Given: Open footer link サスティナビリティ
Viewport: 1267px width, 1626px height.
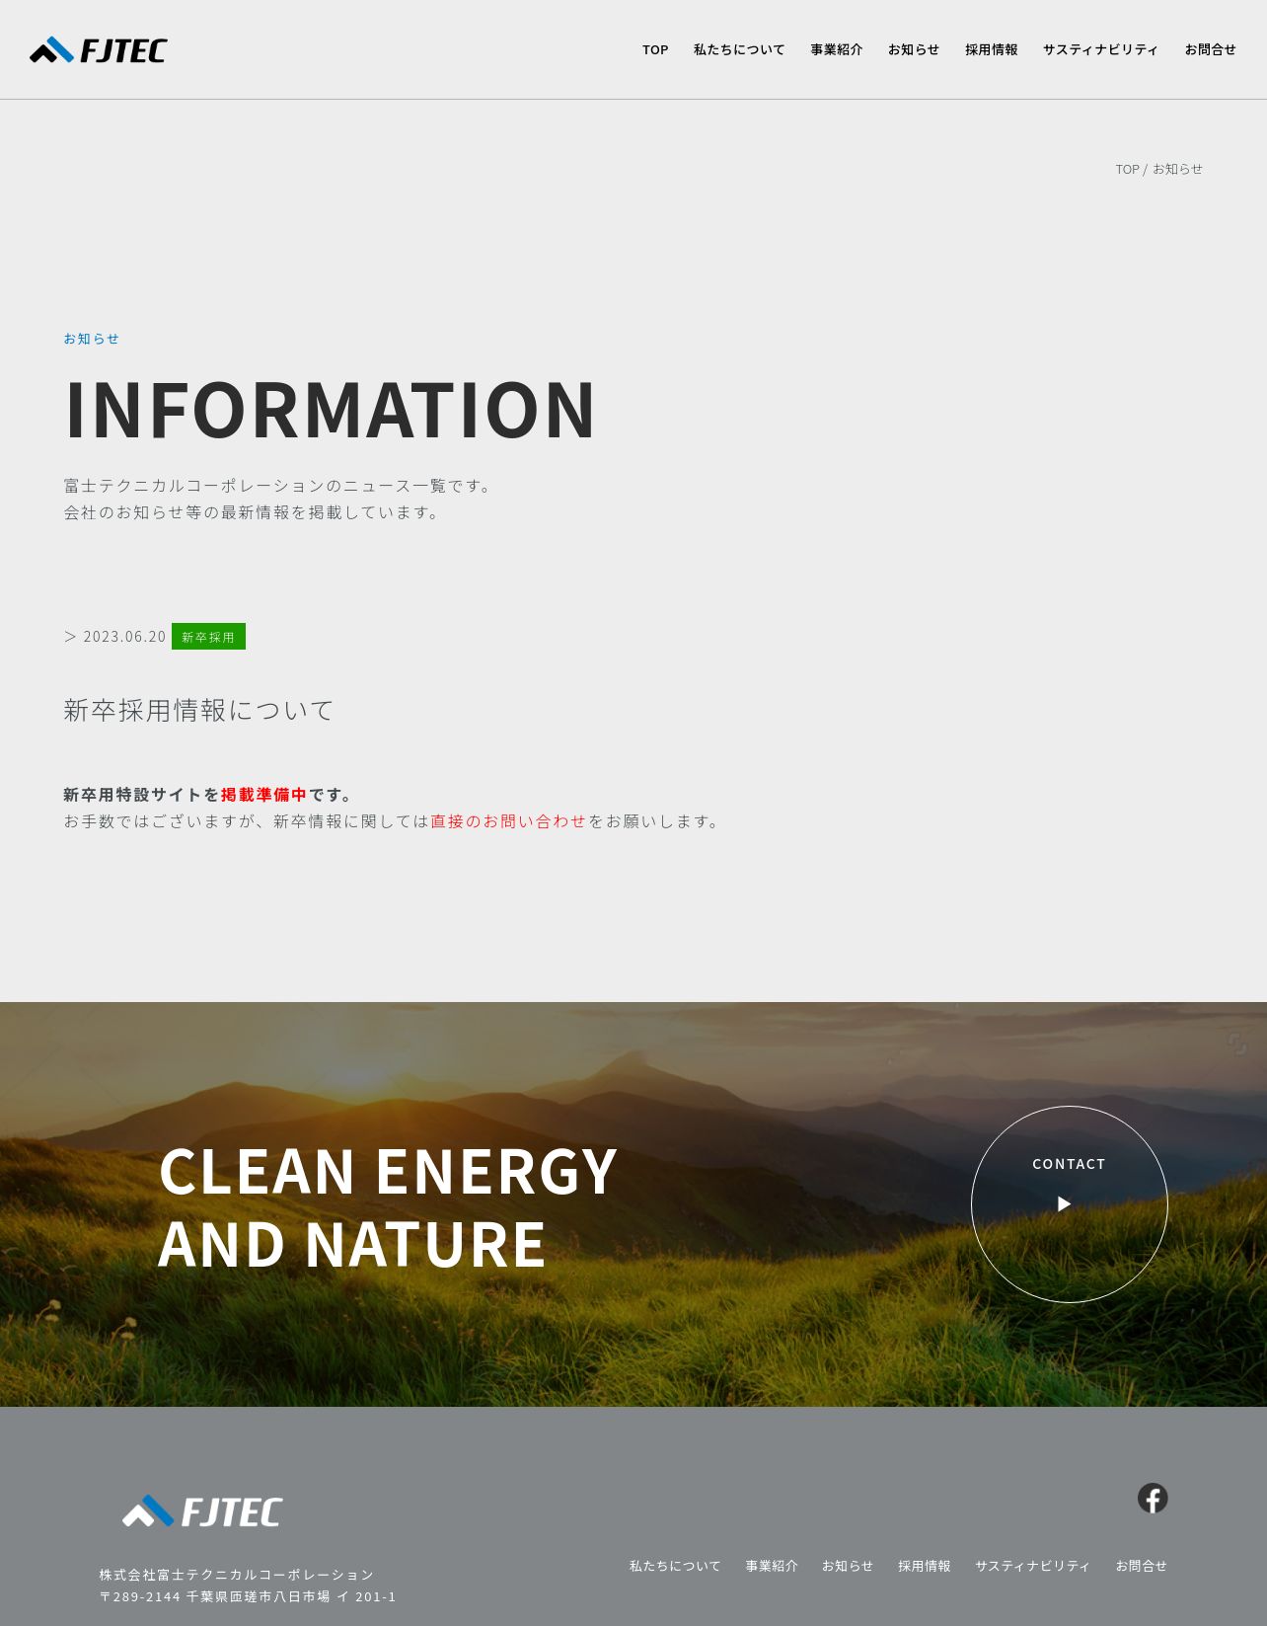Looking at the screenshot, I should (1033, 1566).
